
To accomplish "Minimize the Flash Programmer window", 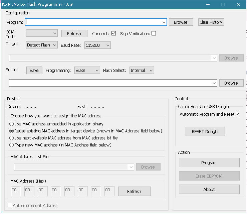I will pos(208,4).
